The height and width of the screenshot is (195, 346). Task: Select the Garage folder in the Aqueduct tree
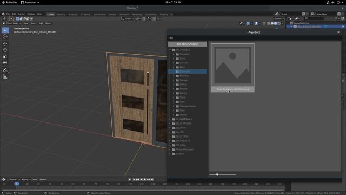click(x=184, y=80)
